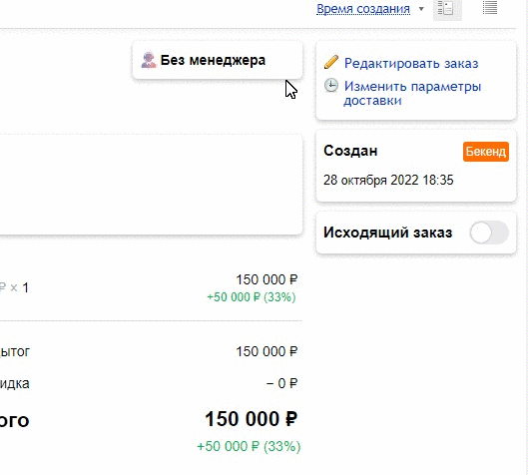Click the pencil icon beside Редактировать заказ
Screen dimensions: 528x475
pos(331,62)
